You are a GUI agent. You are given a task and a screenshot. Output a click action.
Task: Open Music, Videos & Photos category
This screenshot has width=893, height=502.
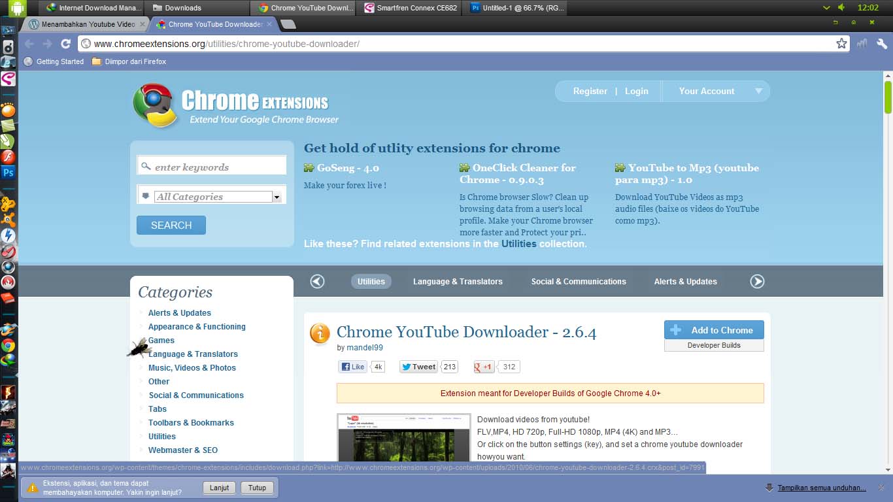[192, 368]
